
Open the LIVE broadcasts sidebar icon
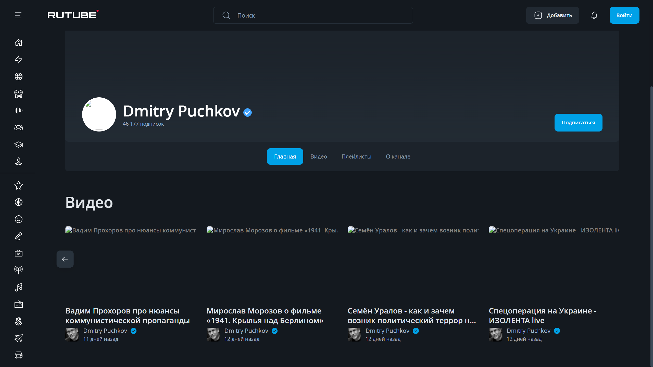(18, 94)
